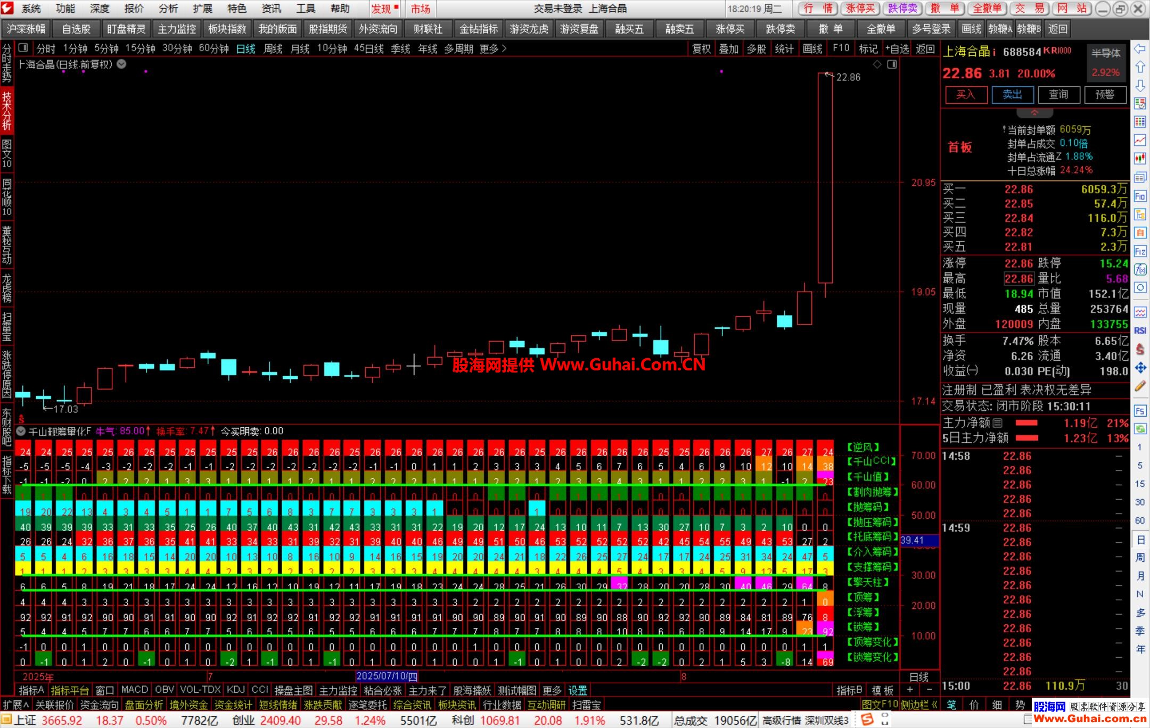Click the 买入 buy button
Image resolution: width=1150 pixels, height=728 pixels.
click(966, 95)
